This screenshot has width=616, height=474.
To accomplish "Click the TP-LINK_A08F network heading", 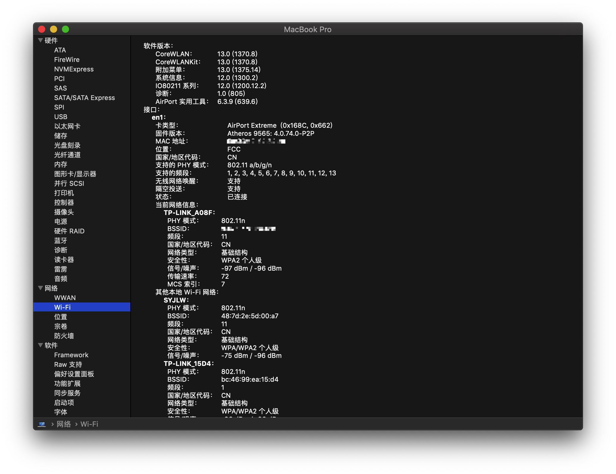I will pyautogui.click(x=189, y=213).
